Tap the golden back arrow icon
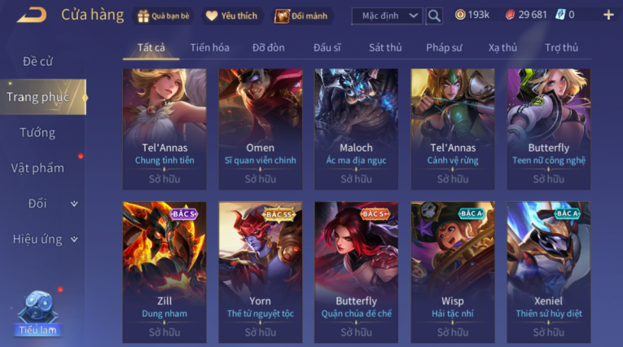Image resolution: width=623 pixels, height=347 pixels. [x=33, y=15]
